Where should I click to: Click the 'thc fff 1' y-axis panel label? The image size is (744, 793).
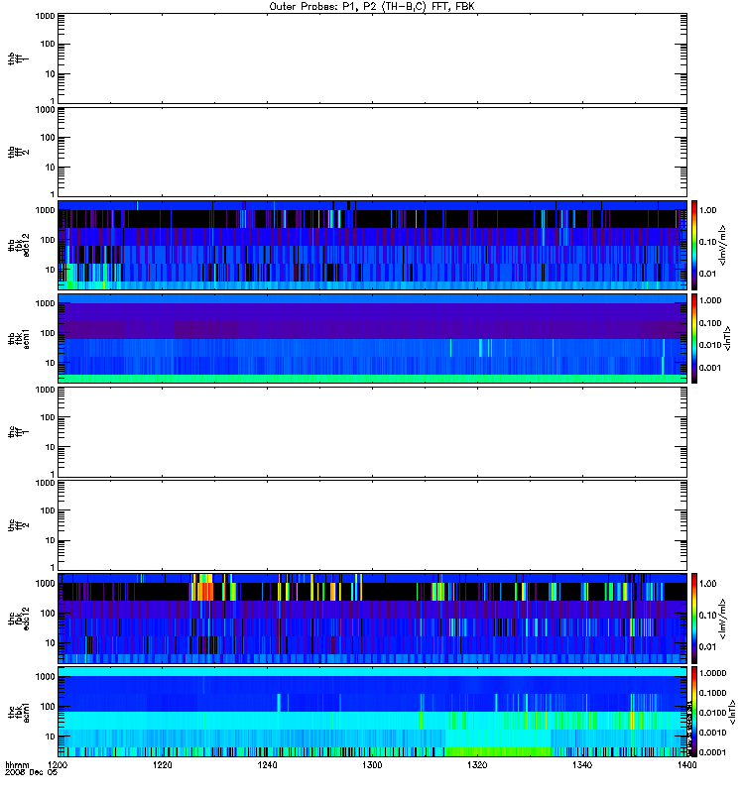tap(18, 432)
